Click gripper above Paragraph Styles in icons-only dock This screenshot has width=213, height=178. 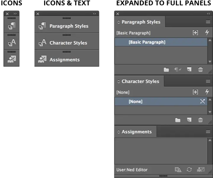pos(12,18)
